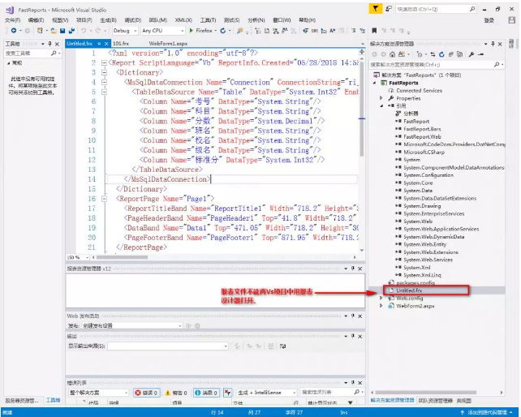Toggle the Messages 0 filter button
The height and width of the screenshot is (417, 521).
pyautogui.click(x=205, y=393)
